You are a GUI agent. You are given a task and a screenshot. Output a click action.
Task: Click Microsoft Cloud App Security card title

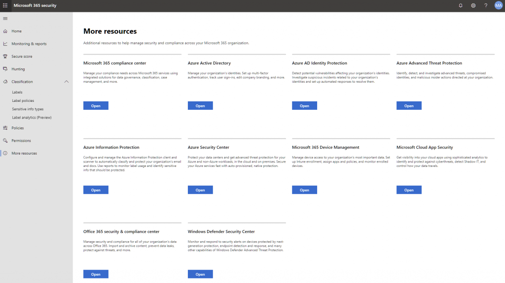[425, 147]
